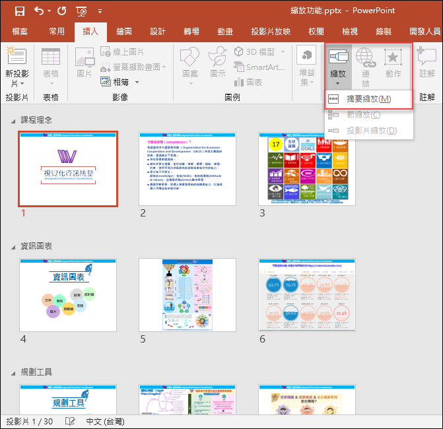443x429 pixels.
Task: Click the 圖案 shapes icon
Action: (189, 57)
